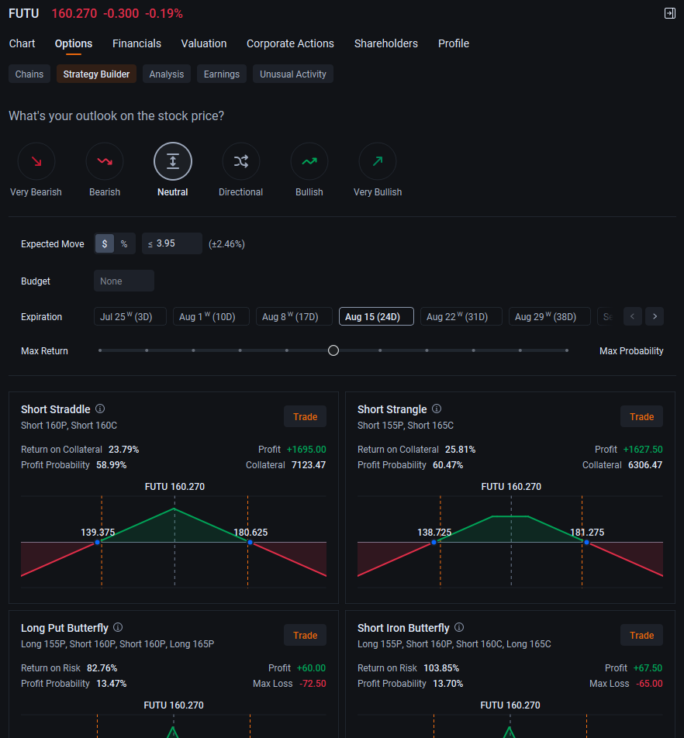Click the 139.375 breakeven point marker

98,542
